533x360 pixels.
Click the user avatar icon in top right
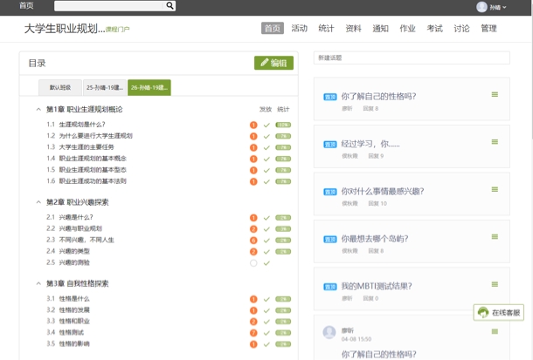[481, 7]
